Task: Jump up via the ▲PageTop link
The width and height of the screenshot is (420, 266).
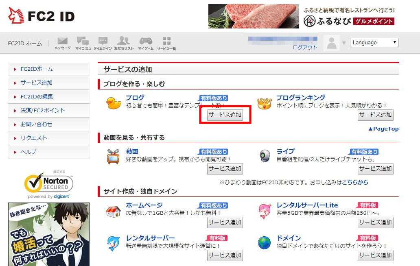Action: pyautogui.click(x=383, y=129)
